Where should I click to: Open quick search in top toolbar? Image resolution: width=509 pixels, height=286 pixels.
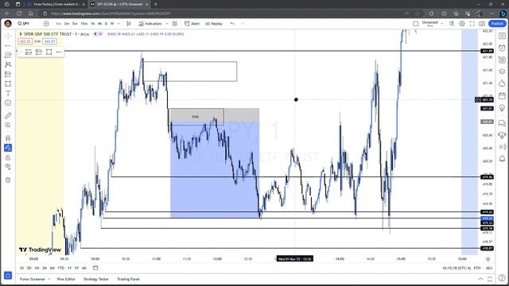point(452,24)
